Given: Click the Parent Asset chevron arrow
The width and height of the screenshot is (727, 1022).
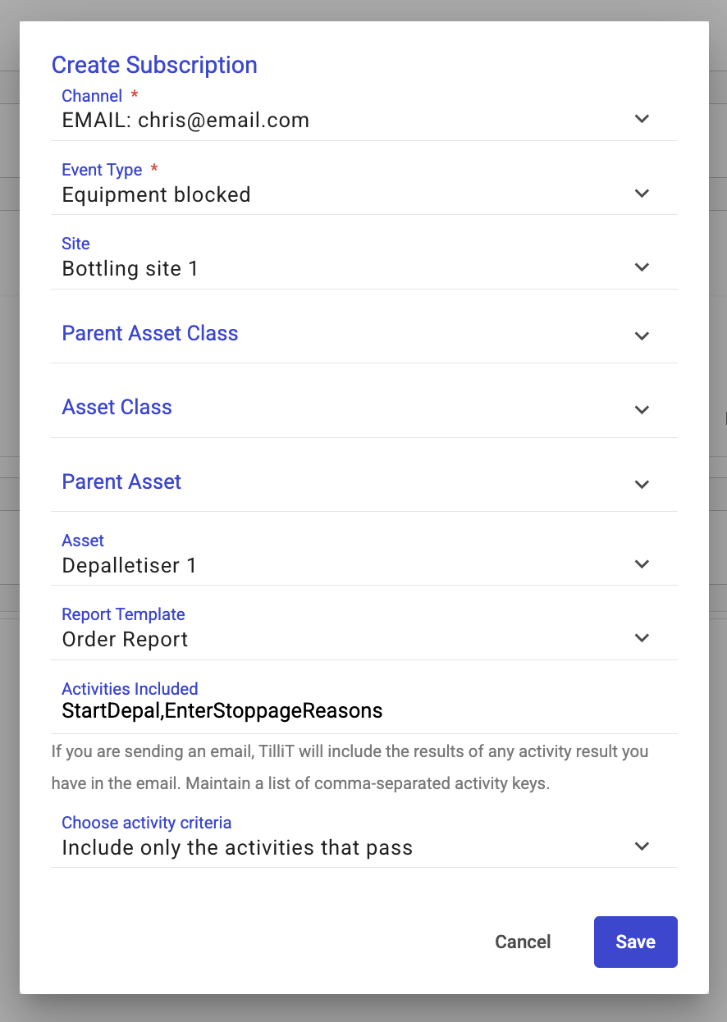Looking at the screenshot, I should point(642,484).
